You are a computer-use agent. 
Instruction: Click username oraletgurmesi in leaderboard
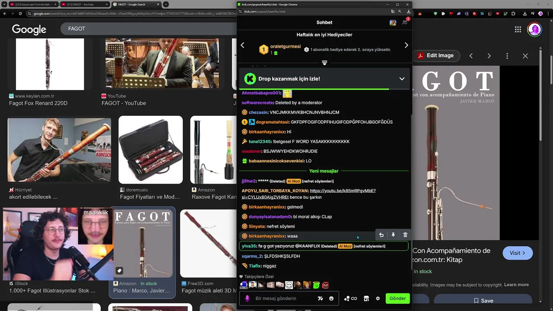(286, 46)
